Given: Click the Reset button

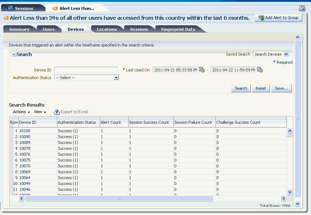Looking at the screenshot, I should click(x=261, y=88).
